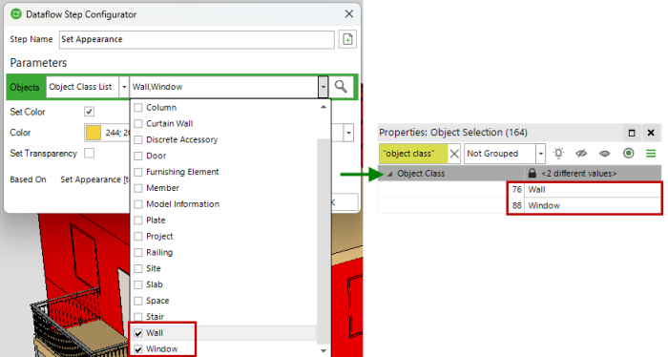Click the Step Name input field

click(x=197, y=40)
